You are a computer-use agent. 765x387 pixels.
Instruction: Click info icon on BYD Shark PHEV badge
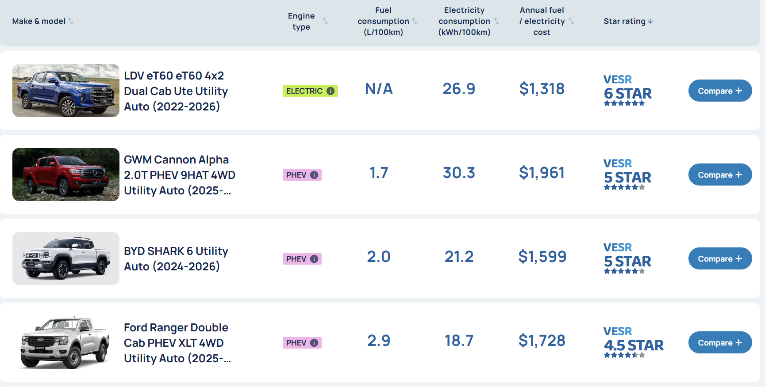[x=314, y=259]
